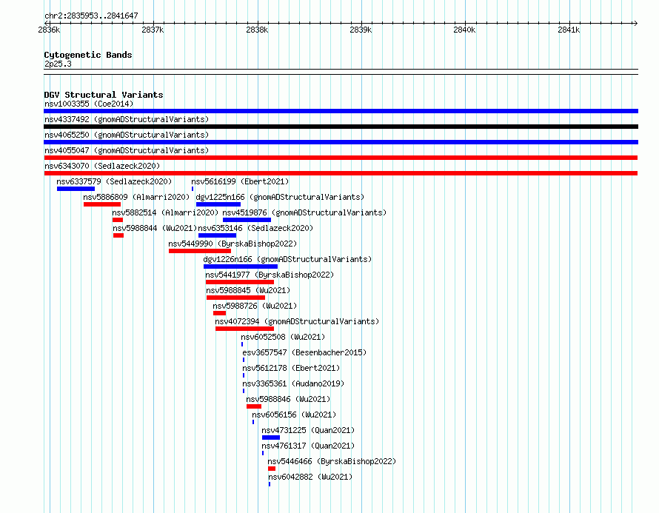Click nsv4519876 variant label
Screen dimensions: 659x513
click(x=304, y=212)
